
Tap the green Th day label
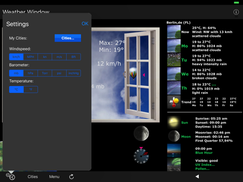[x=184, y=88]
